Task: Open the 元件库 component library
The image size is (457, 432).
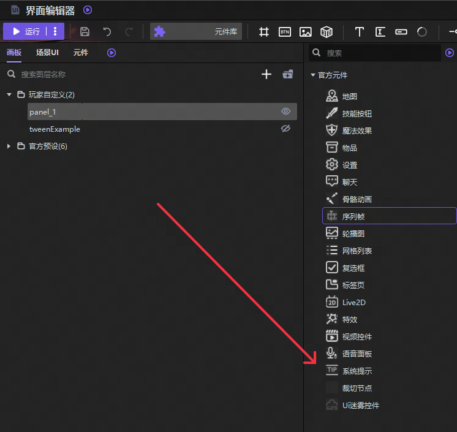Action: point(196,32)
